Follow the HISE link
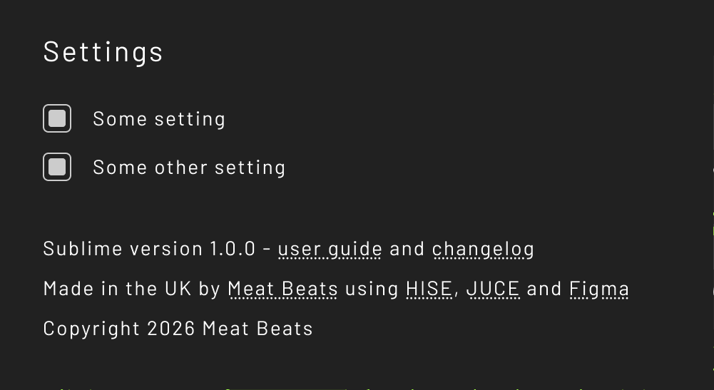 pyautogui.click(x=429, y=289)
